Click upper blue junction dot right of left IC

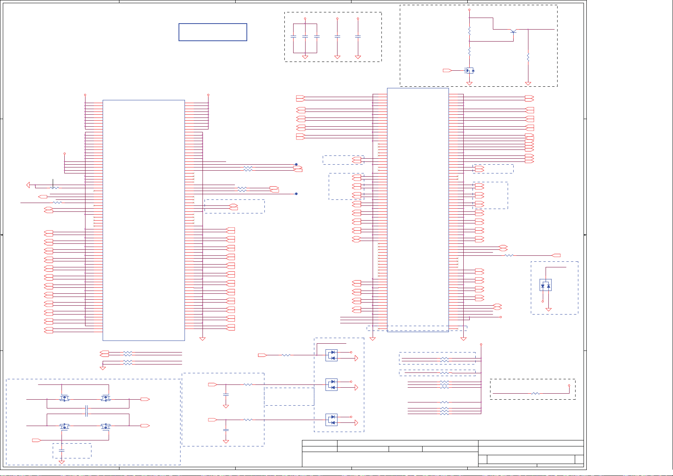pyautogui.click(x=296, y=164)
